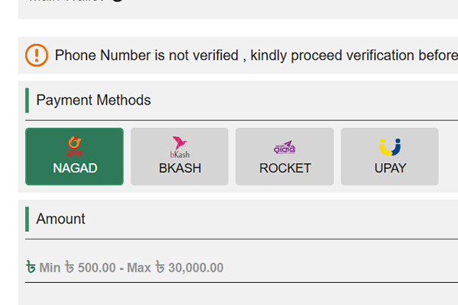Viewport: 458px width, 305px height.
Task: Click the icon beside Main Wallet
Action: (x=117, y=2)
